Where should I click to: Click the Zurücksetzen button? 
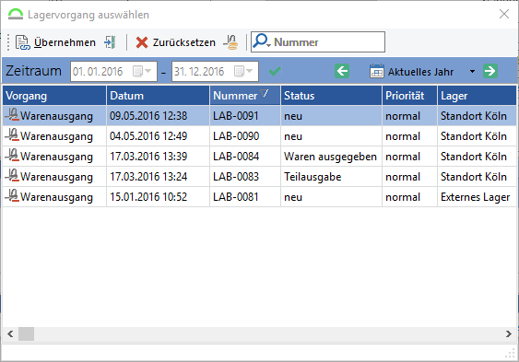(175, 42)
